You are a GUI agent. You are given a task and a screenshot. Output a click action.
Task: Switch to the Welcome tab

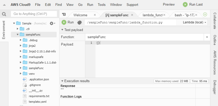click(80, 15)
